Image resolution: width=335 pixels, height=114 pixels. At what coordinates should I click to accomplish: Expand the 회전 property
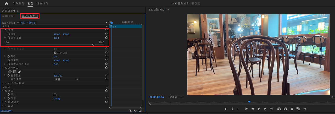5,56
